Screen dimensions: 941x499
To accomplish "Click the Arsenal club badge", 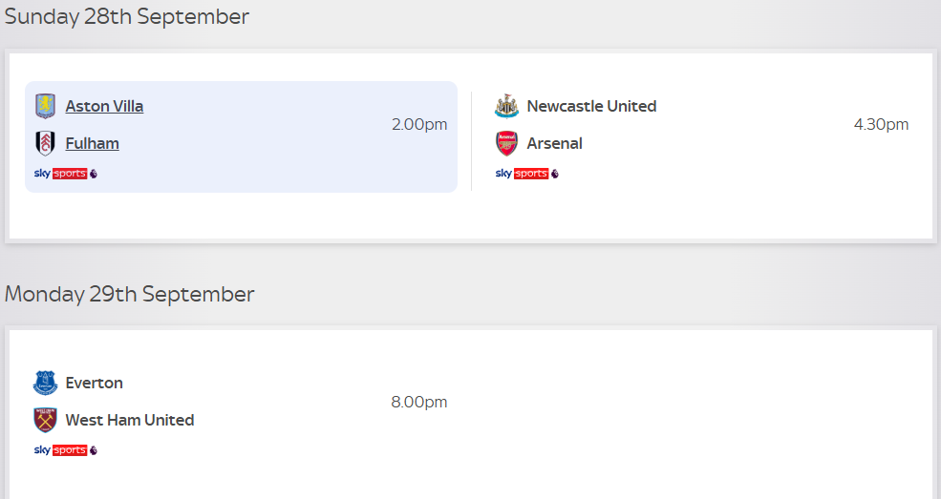I will point(506,143).
